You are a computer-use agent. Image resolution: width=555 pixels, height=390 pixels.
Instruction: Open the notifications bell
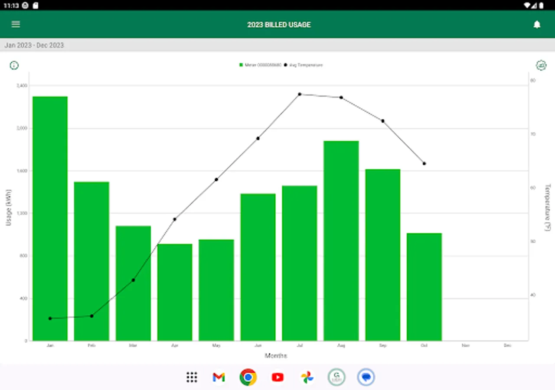point(537,24)
